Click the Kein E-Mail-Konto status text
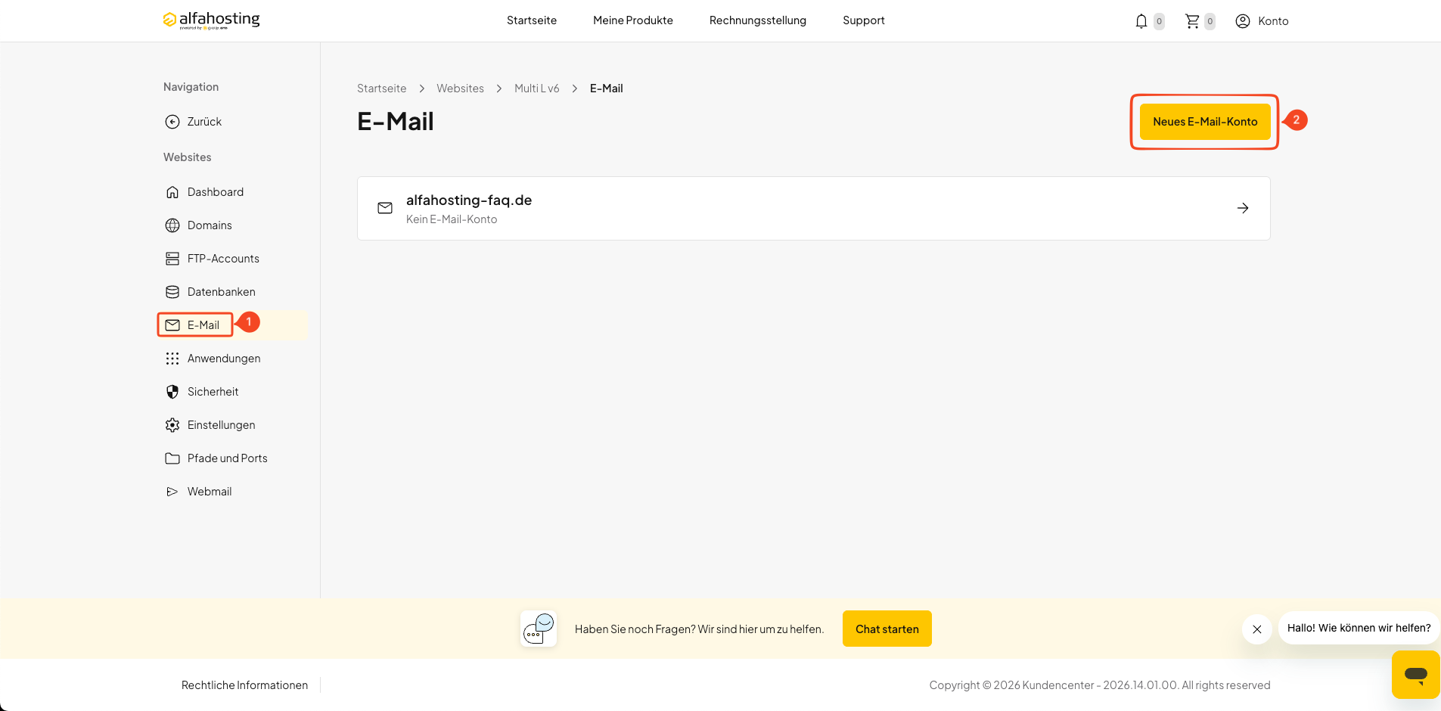The image size is (1441, 711). (452, 219)
